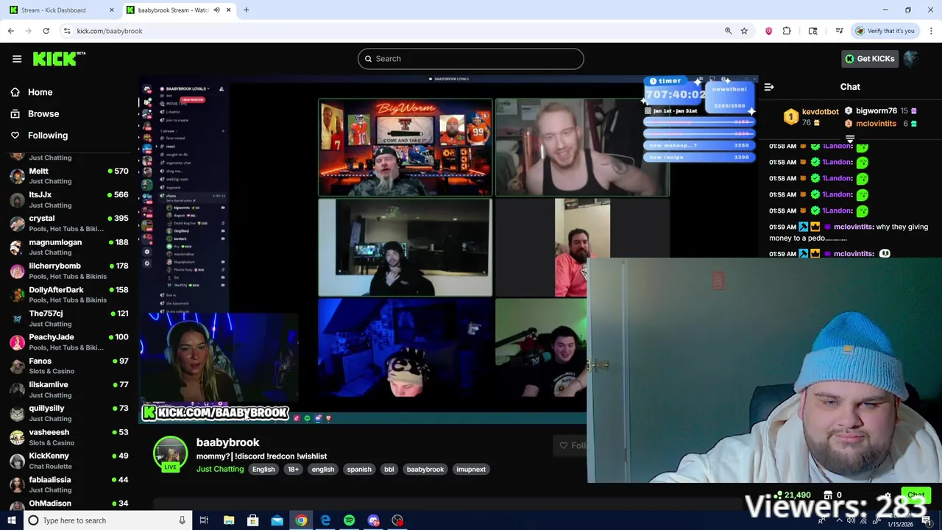Select the 18+ tag

293,469
